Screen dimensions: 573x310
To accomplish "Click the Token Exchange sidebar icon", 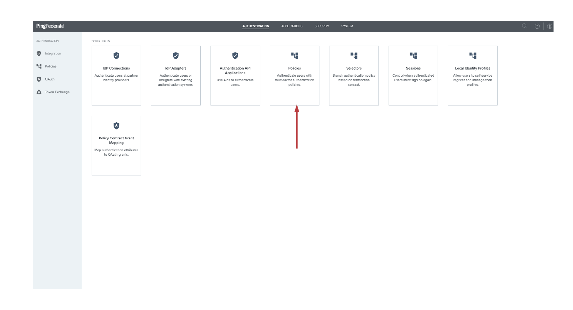I will click(x=39, y=92).
